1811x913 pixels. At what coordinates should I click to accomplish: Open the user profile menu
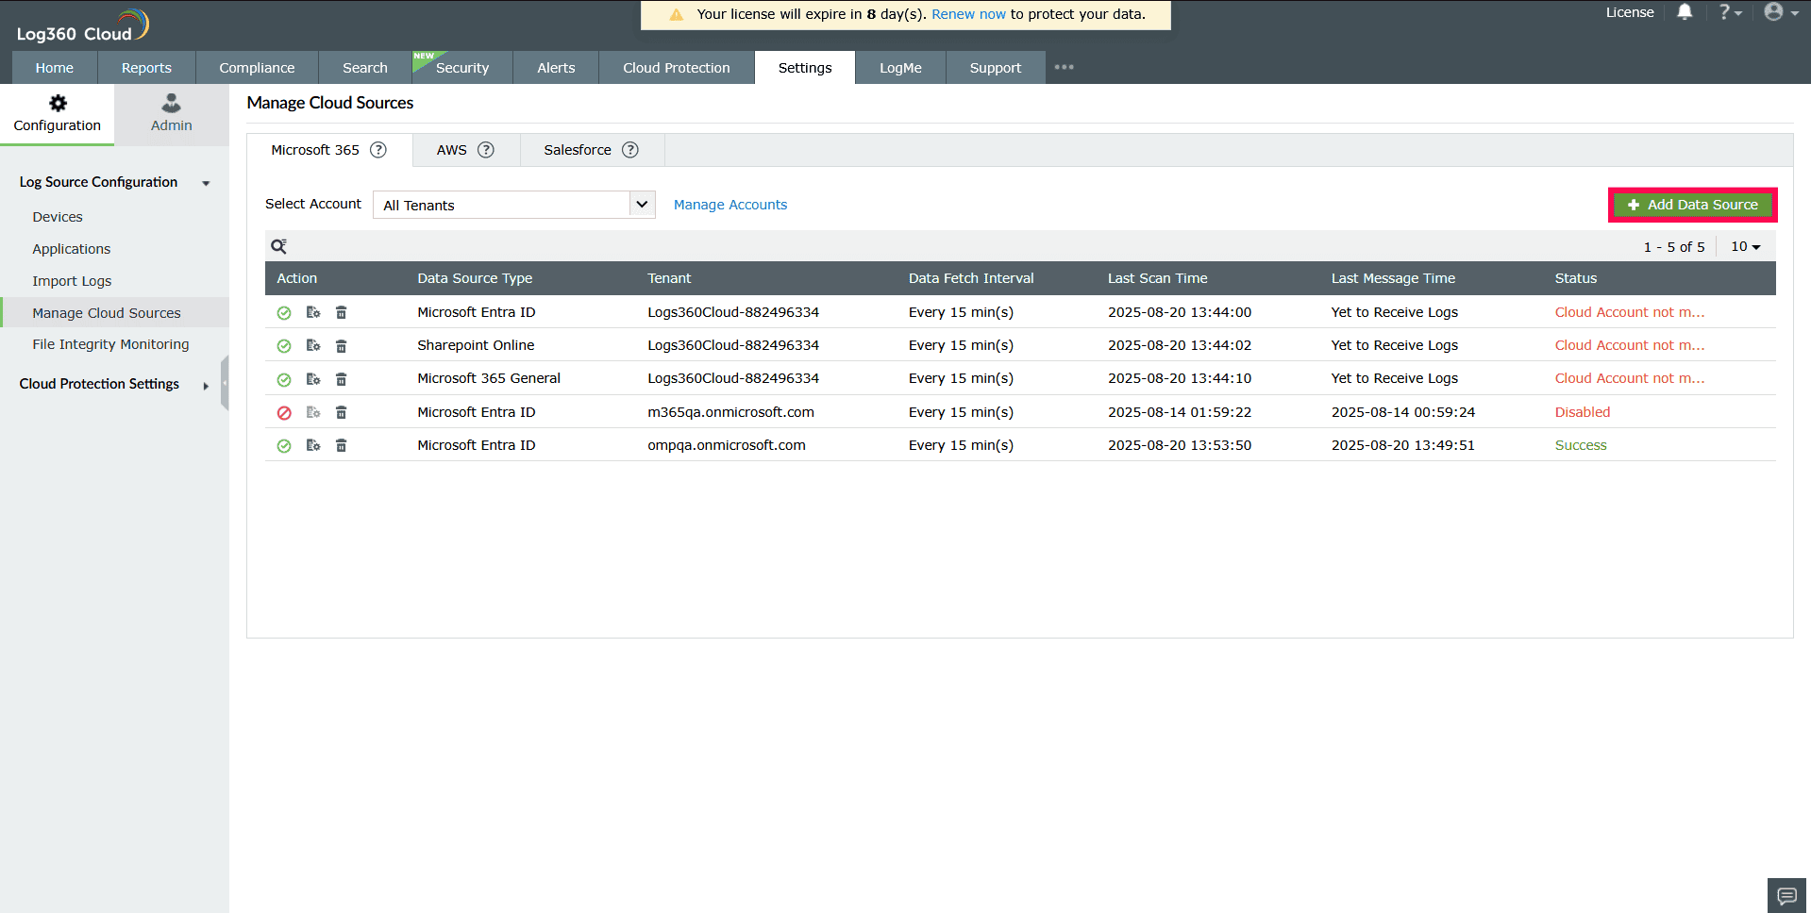pos(1781,12)
